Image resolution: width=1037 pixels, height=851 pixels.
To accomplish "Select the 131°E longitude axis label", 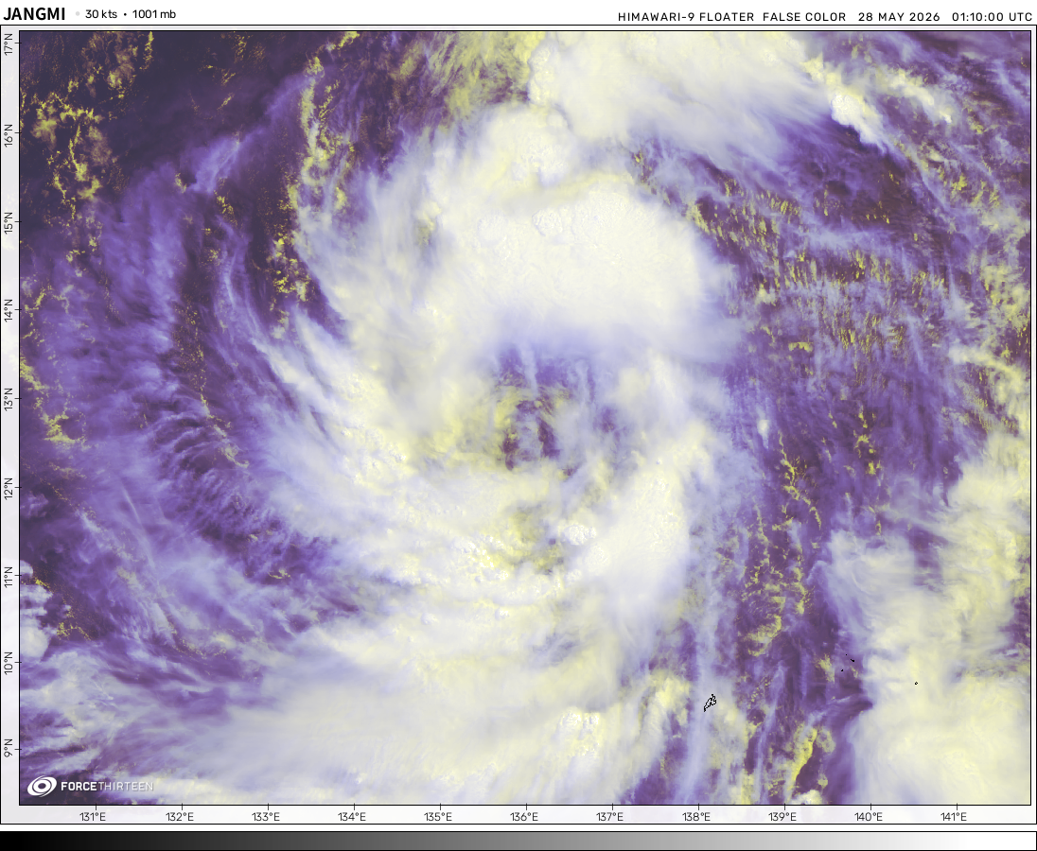I will click(x=93, y=817).
